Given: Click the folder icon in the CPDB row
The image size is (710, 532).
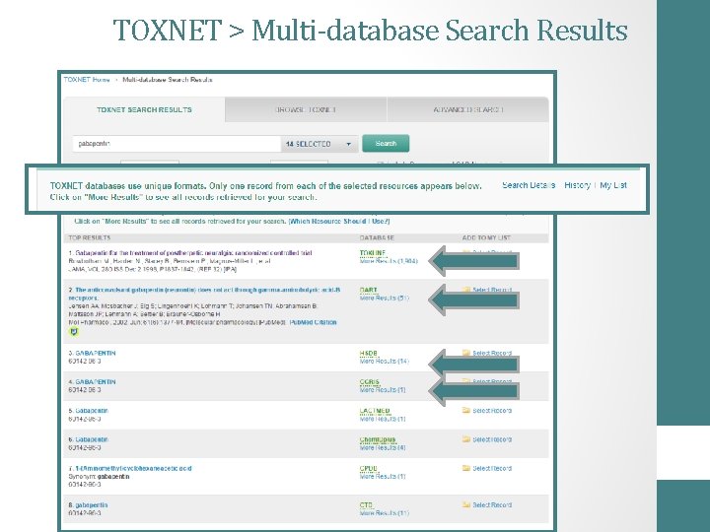Looking at the screenshot, I should [x=465, y=468].
